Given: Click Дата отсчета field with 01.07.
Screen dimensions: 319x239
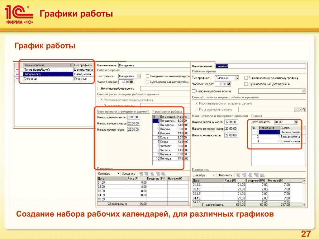Looking at the screenshot, I should tap(284, 122).
